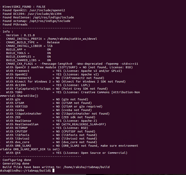Click the With Qt4 YES line
The width and height of the screenshot is (186, 175).
[66, 153]
